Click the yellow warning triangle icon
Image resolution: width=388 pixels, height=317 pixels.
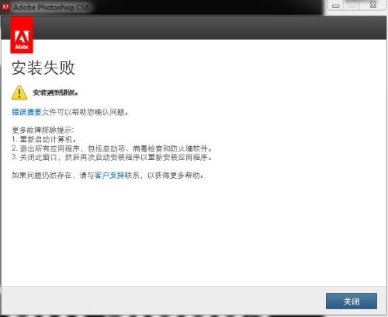tap(19, 92)
